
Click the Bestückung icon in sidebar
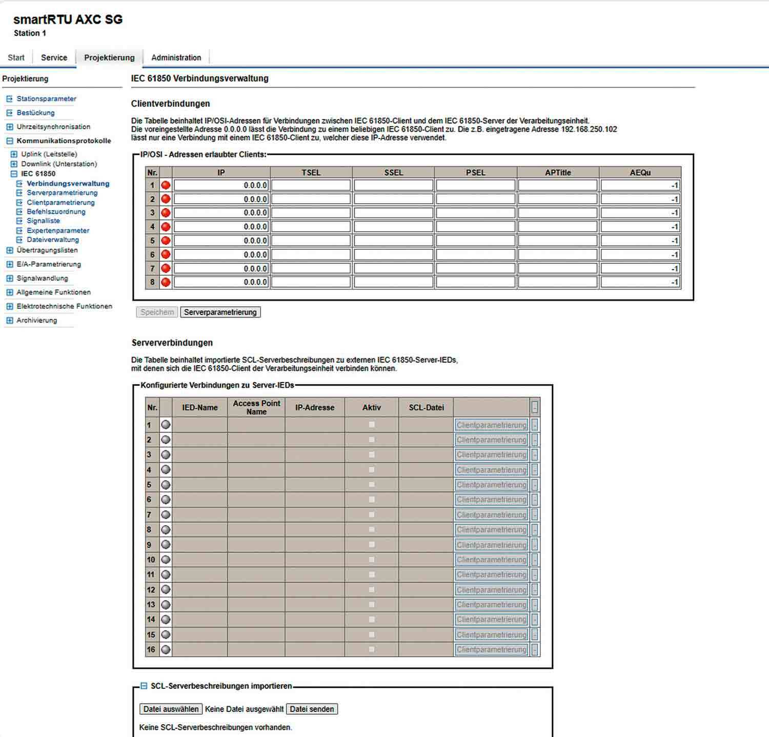tap(9, 113)
